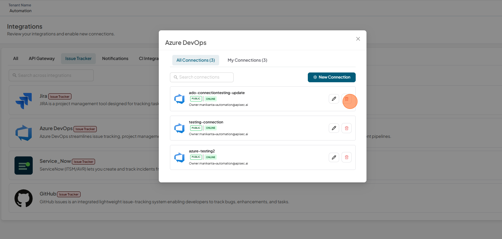Focus the Search connections field

pos(202,77)
